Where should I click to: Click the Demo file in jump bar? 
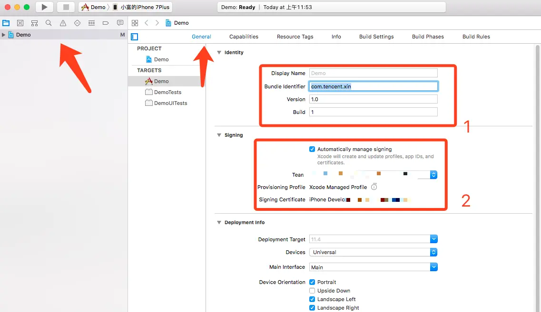(x=177, y=23)
